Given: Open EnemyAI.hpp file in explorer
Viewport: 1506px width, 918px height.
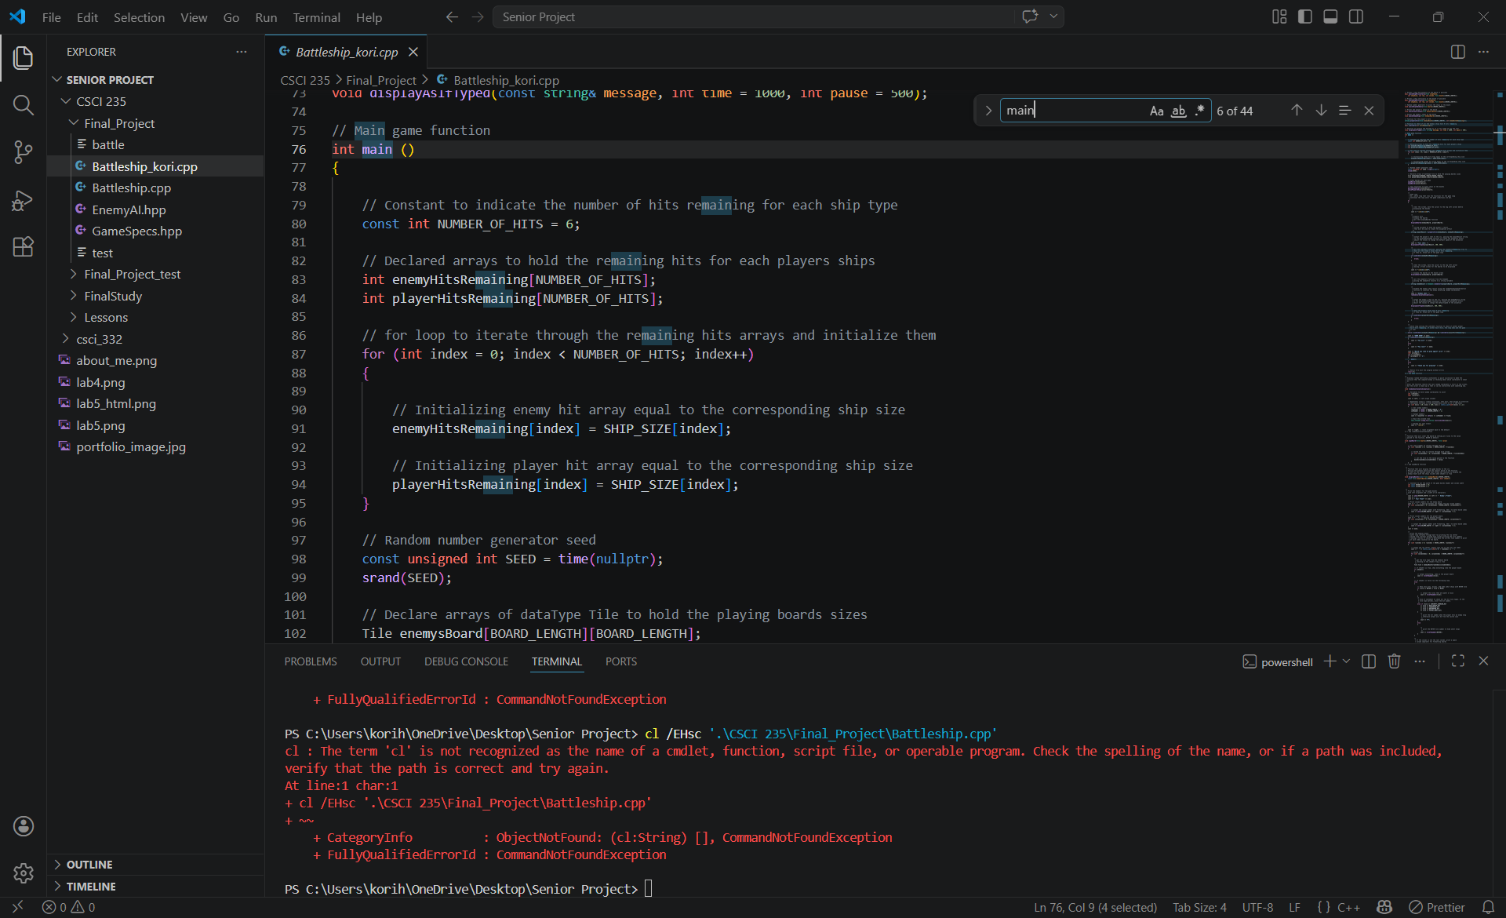Looking at the screenshot, I should pos(129,209).
